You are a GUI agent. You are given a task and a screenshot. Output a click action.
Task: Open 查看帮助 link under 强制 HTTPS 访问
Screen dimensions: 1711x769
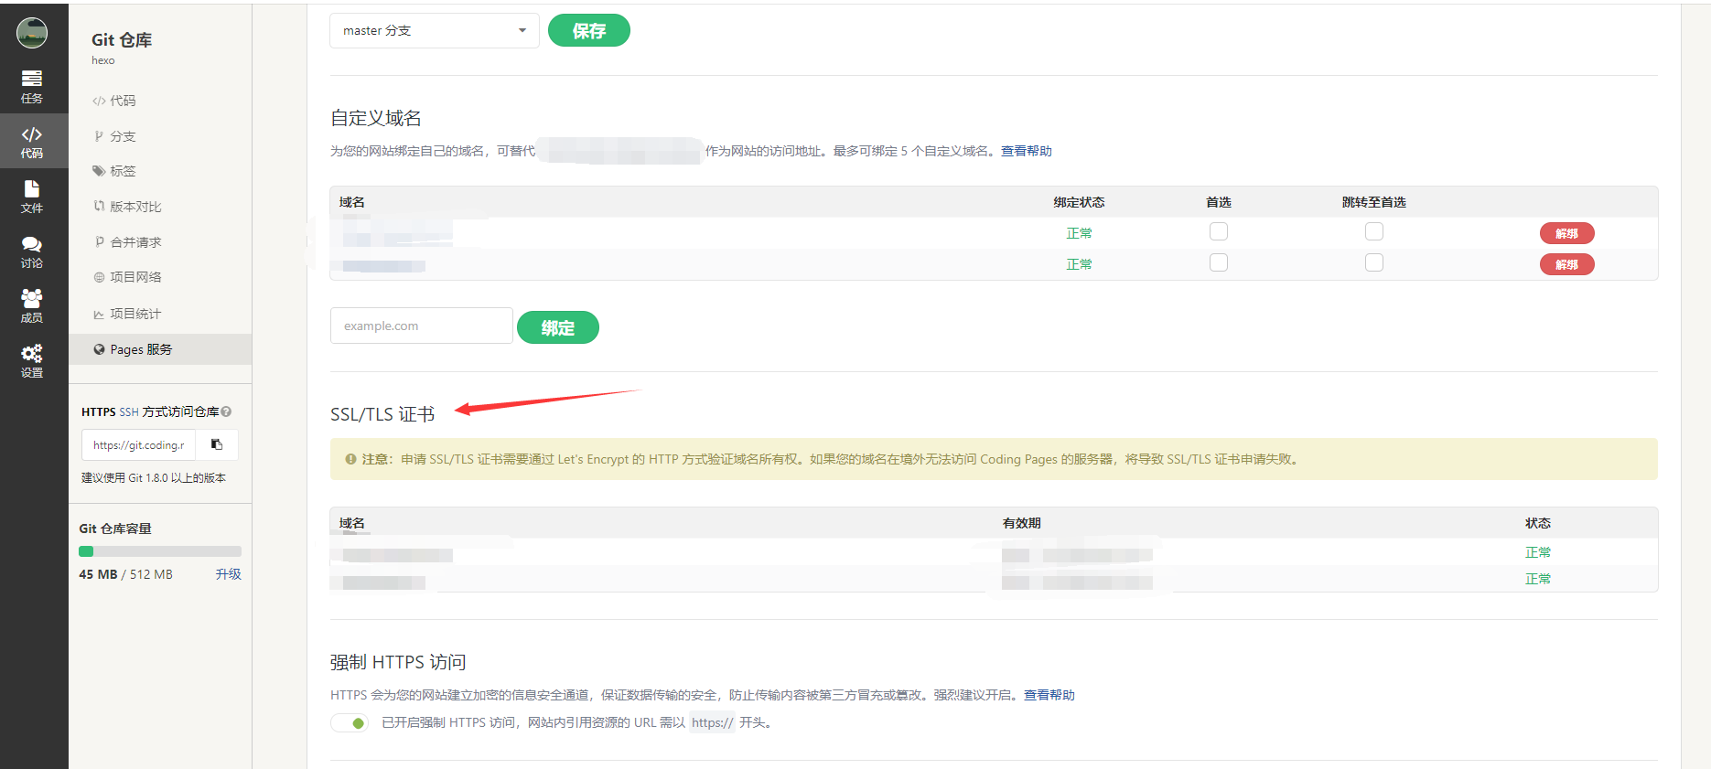click(1049, 695)
